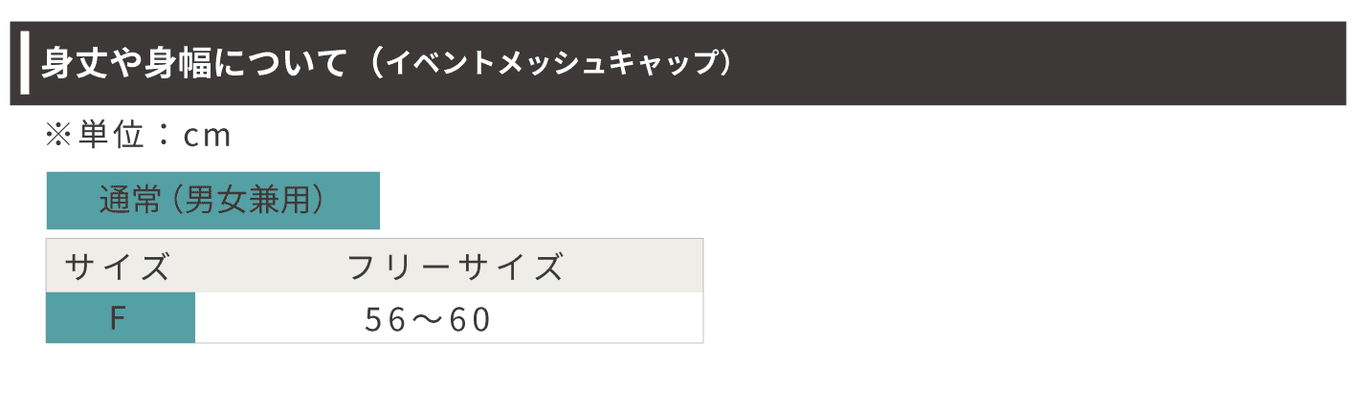The height and width of the screenshot is (409, 1357).
Task: Click the 身丈 word in the heading
Action: click(x=76, y=64)
